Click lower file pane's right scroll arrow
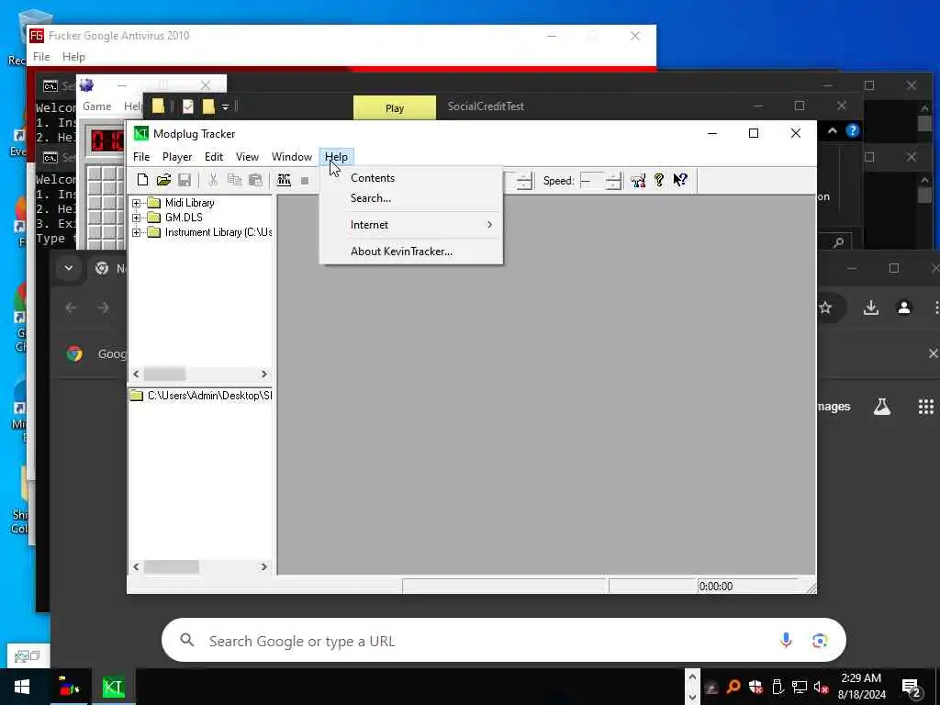Image resolution: width=940 pixels, height=705 pixels. click(x=263, y=566)
